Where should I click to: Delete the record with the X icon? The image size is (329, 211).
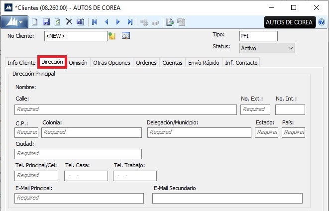(x=69, y=22)
